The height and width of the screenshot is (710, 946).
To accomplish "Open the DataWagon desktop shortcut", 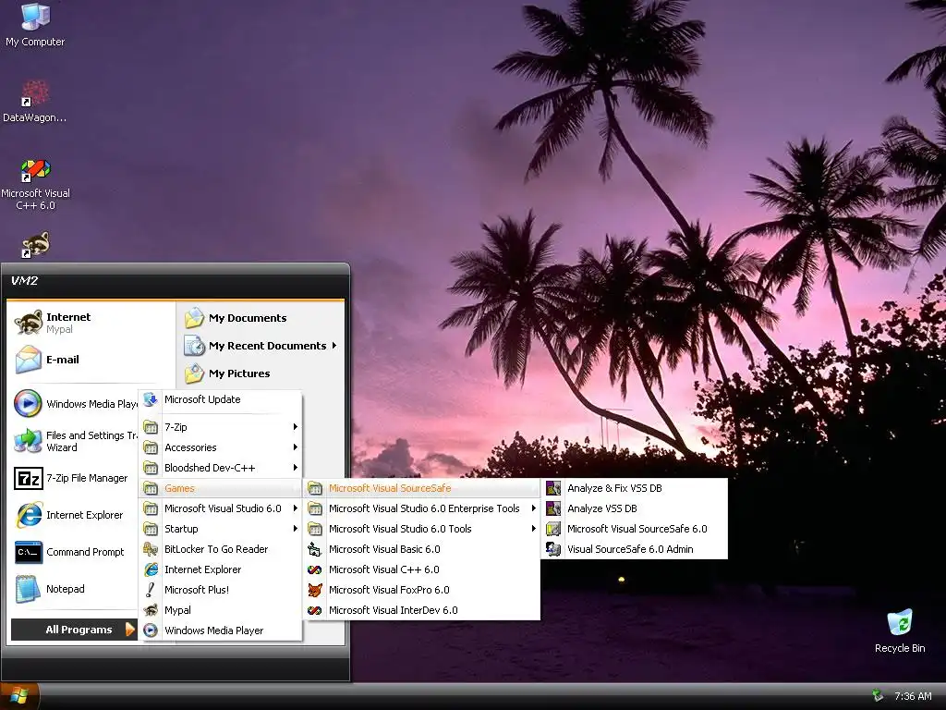I will (x=35, y=102).
